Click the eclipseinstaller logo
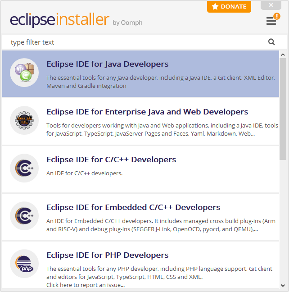 pos(59,20)
